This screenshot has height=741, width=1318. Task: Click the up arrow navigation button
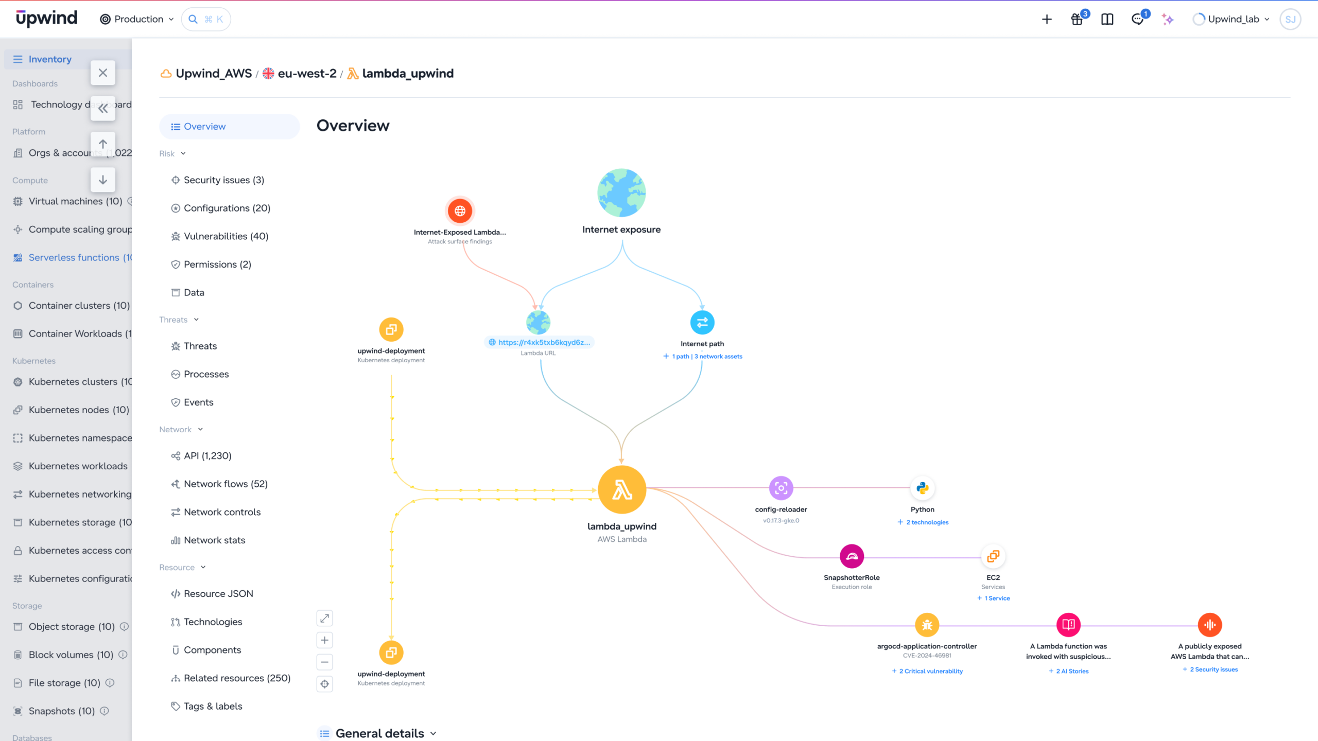coord(103,144)
